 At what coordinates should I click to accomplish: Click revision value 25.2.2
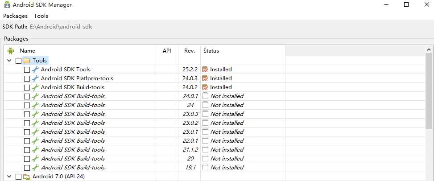[190, 70]
